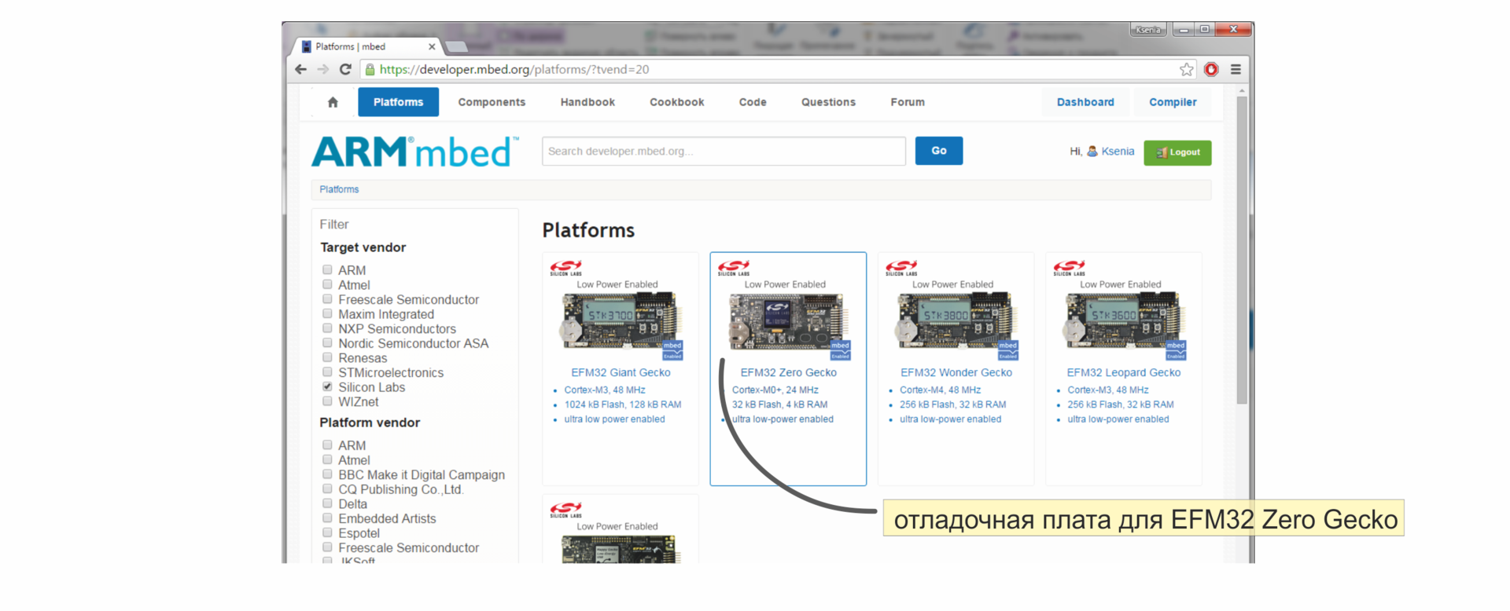Check the Nordic Semiconductor ASA checkbox

(x=327, y=342)
